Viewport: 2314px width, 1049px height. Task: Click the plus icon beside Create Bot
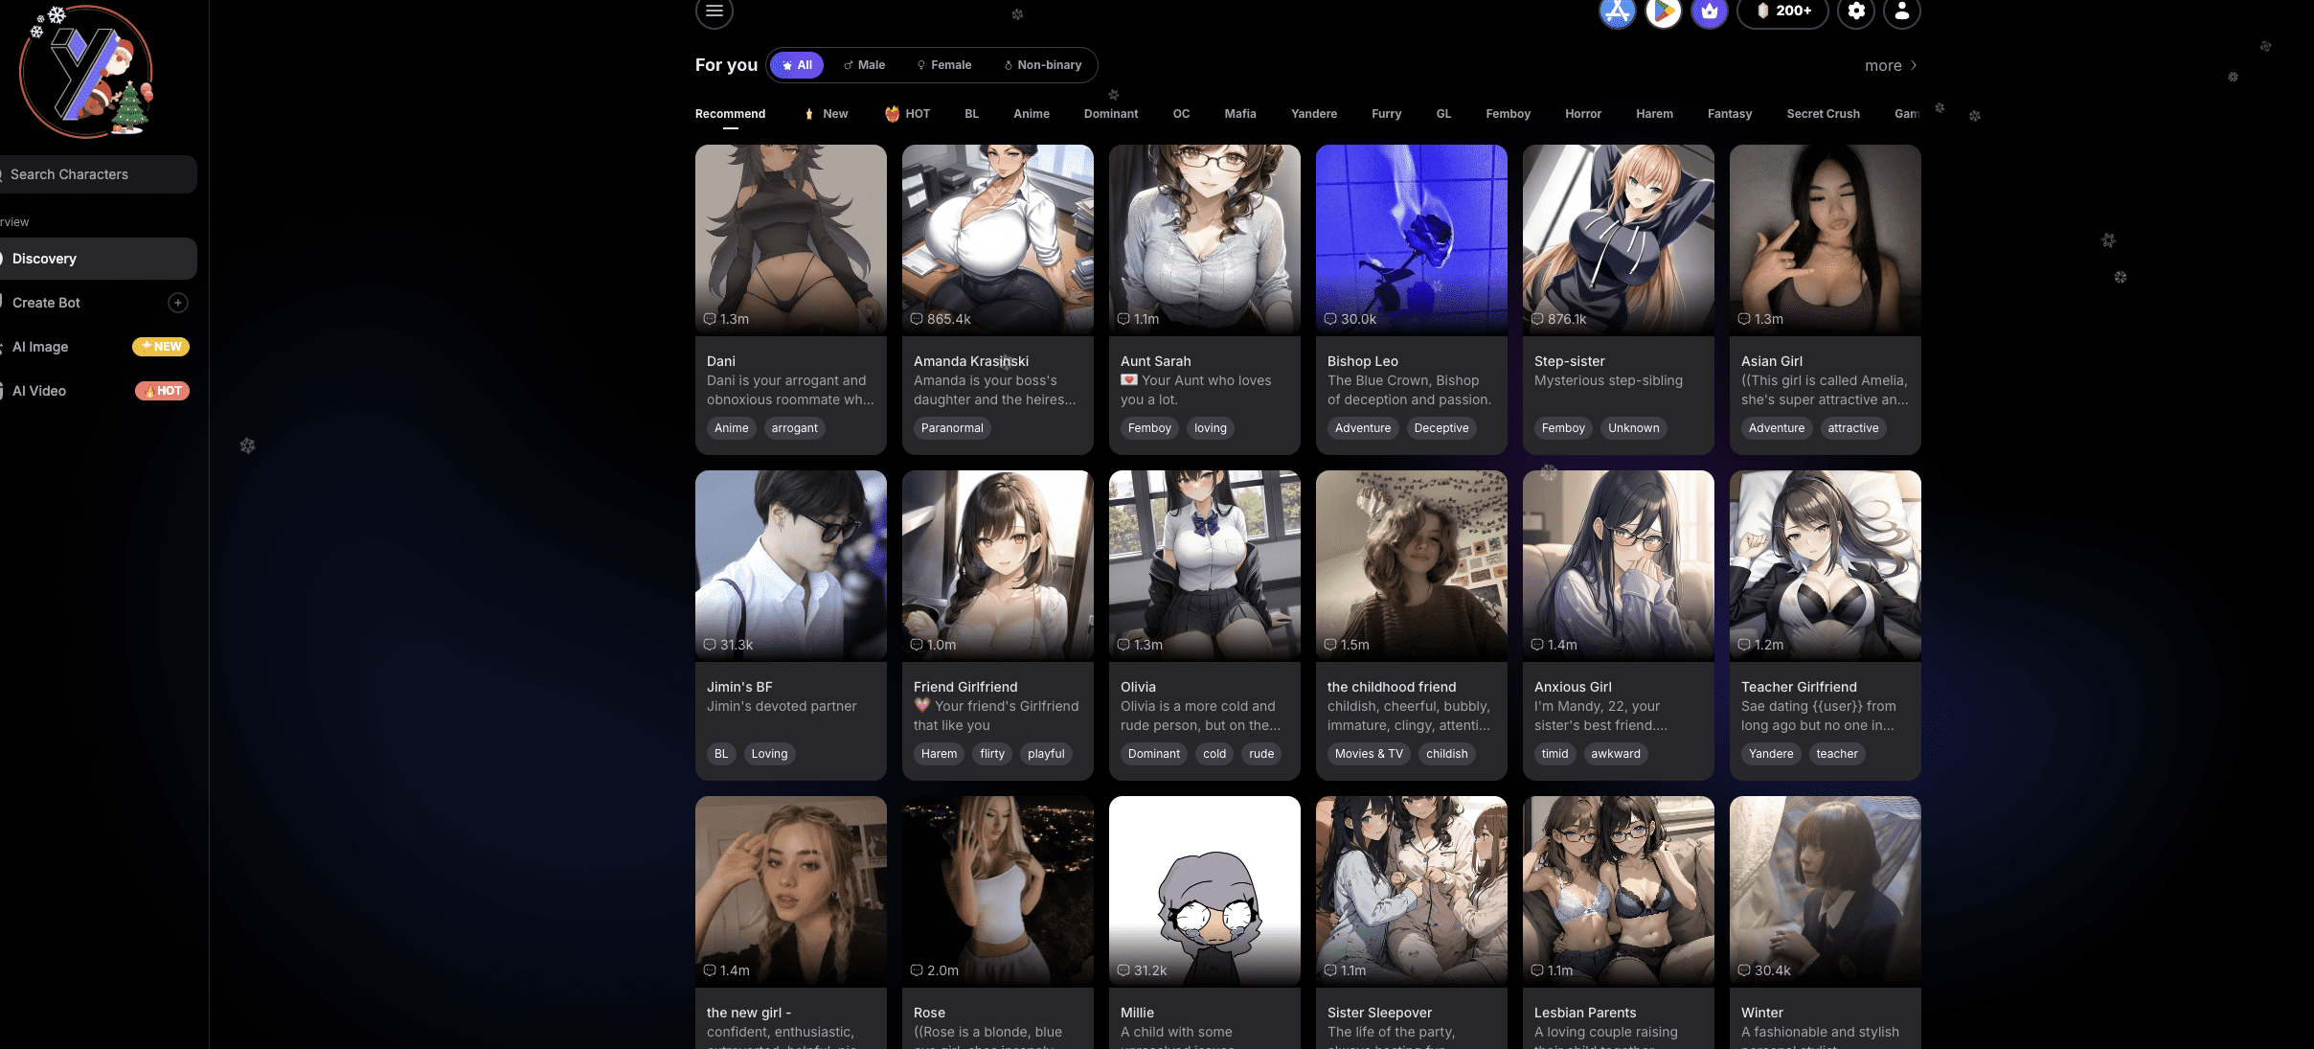[178, 303]
